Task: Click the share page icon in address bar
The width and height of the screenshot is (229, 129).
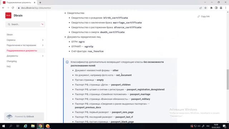Action: tap(200, 8)
